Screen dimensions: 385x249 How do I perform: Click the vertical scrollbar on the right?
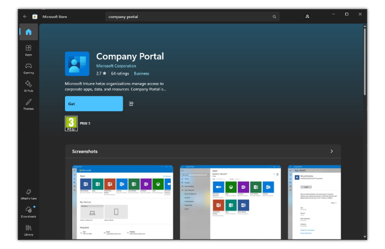coord(365,60)
